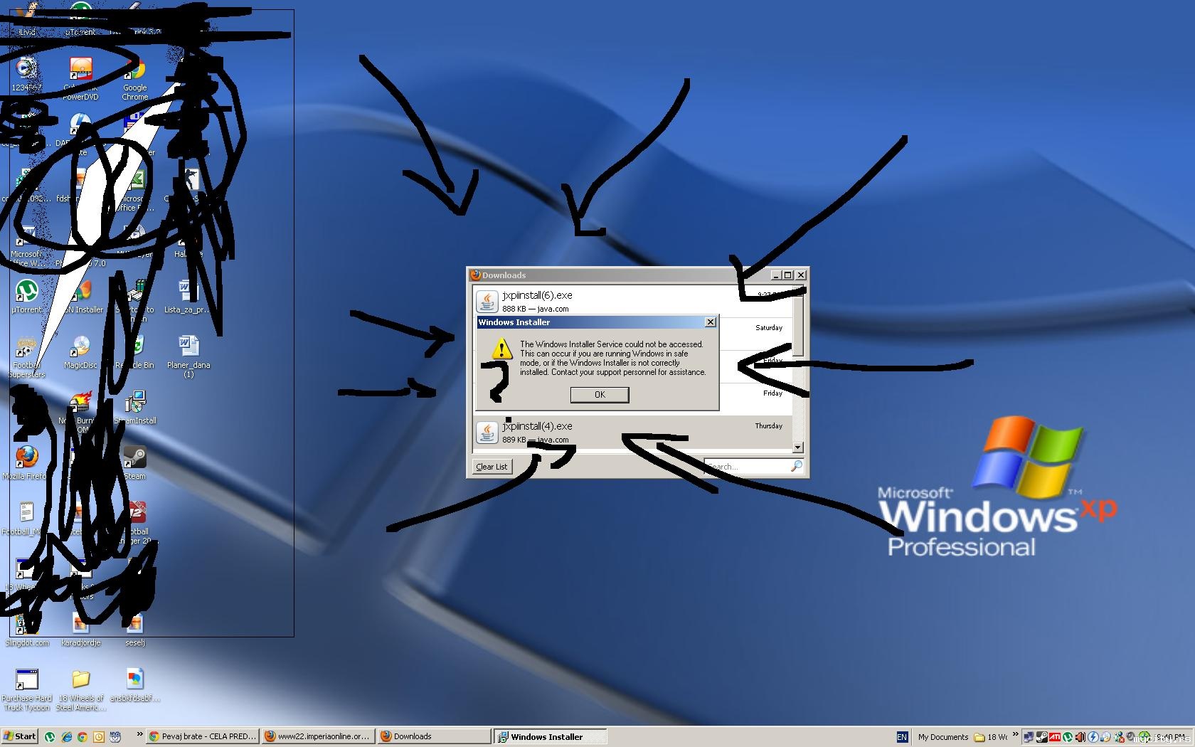The image size is (1195, 747).
Task: Click the Steam tray icon
Action: point(1041,737)
